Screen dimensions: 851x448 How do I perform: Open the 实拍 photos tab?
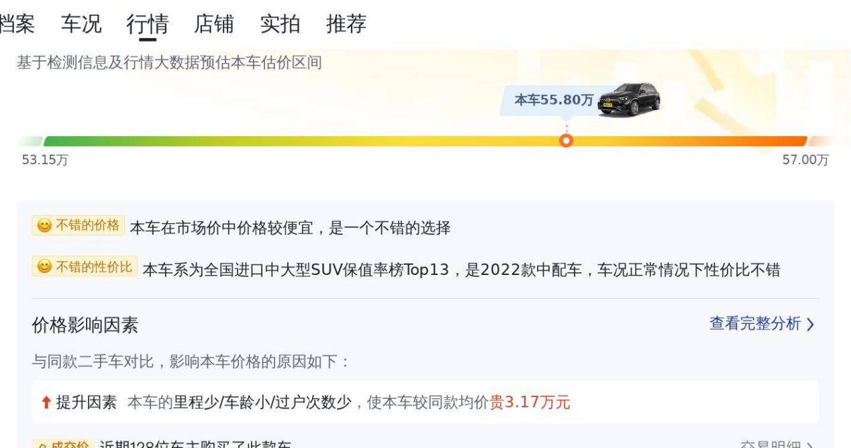(x=280, y=24)
